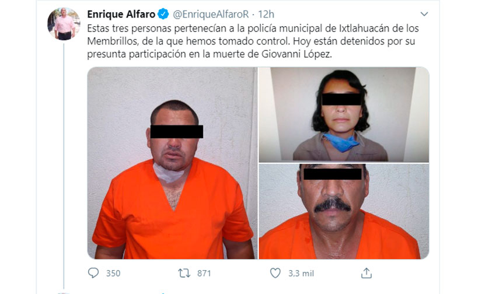
Task: View the 871 retweets count
Action: pos(204,273)
